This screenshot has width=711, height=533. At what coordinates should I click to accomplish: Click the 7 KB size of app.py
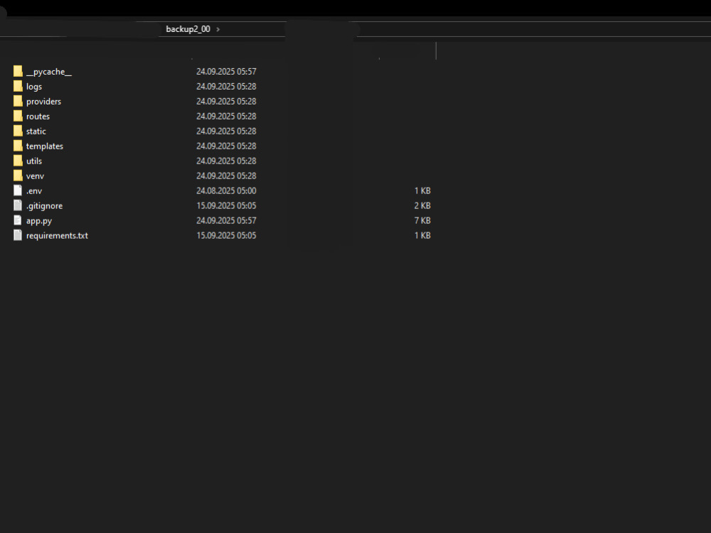(x=422, y=221)
